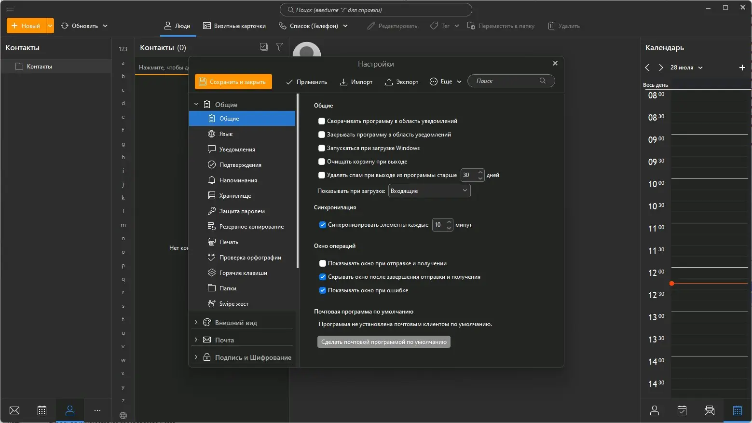752x423 pixels.
Task: Click Сохранить и закрыть button
Action: pyautogui.click(x=233, y=81)
